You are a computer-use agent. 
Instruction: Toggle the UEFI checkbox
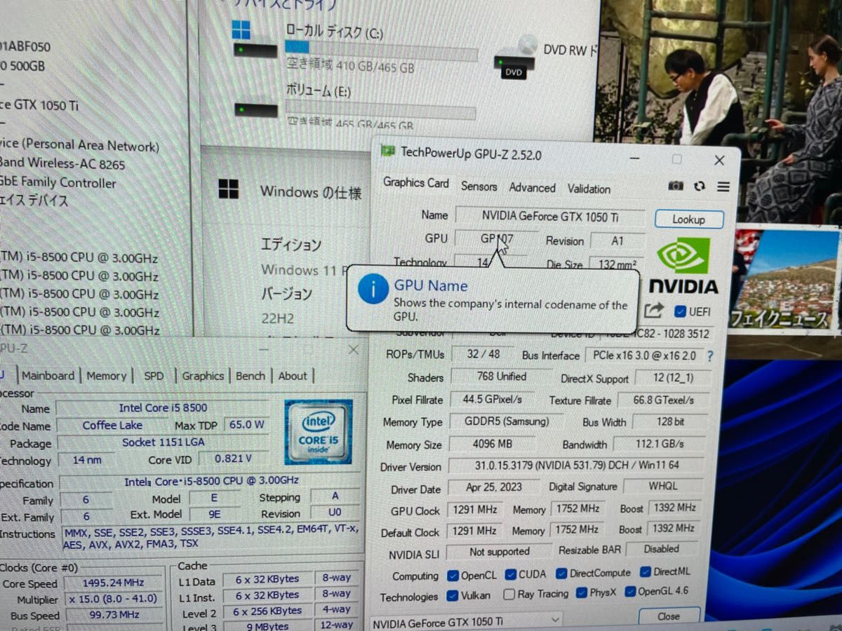(680, 311)
